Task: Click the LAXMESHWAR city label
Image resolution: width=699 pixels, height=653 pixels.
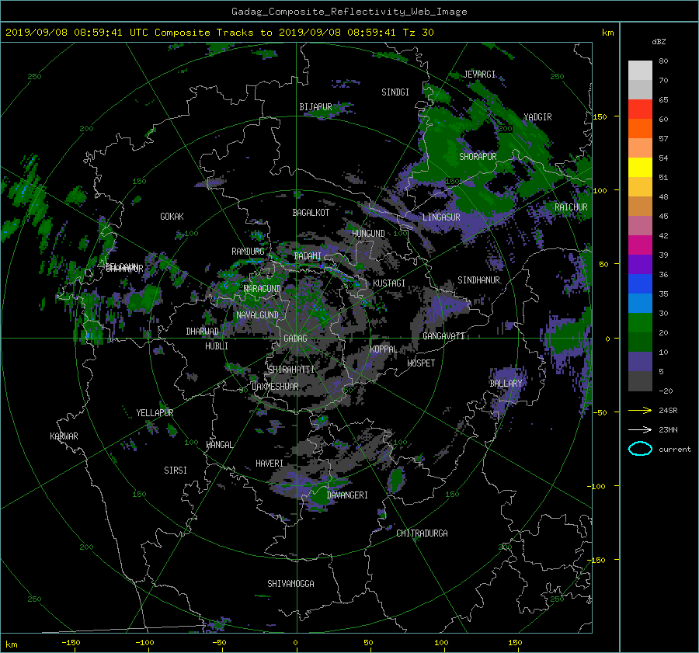Action: (x=275, y=387)
